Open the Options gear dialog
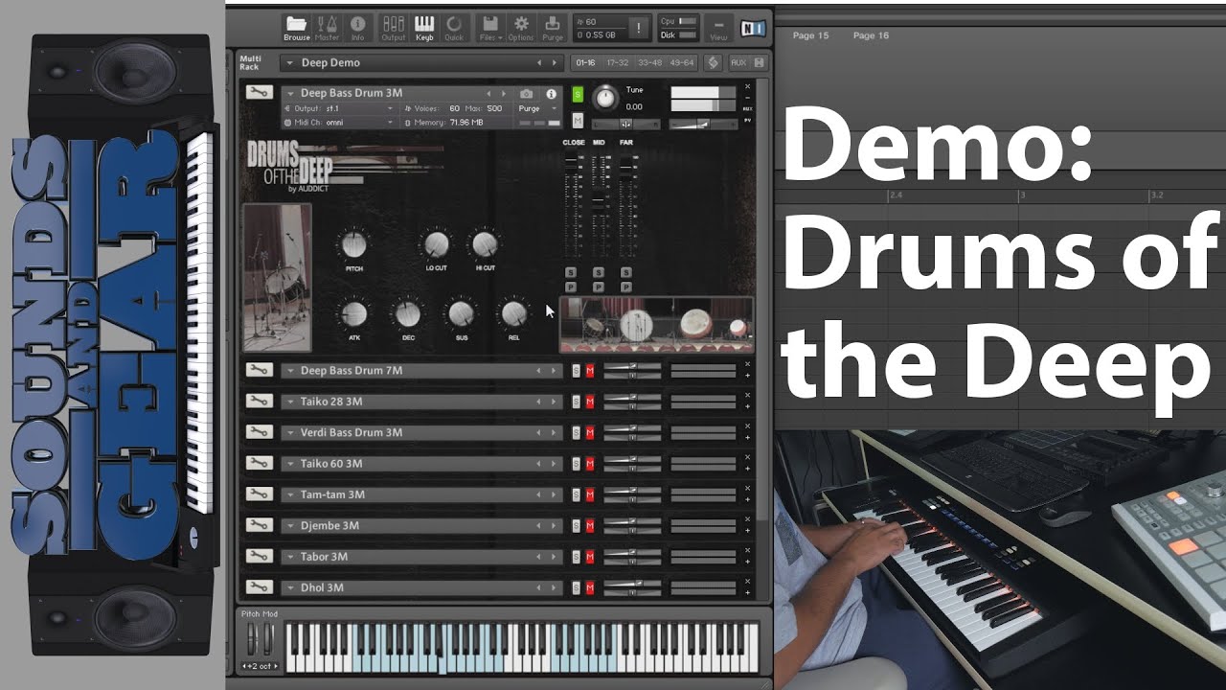1226x690 pixels. [521, 28]
